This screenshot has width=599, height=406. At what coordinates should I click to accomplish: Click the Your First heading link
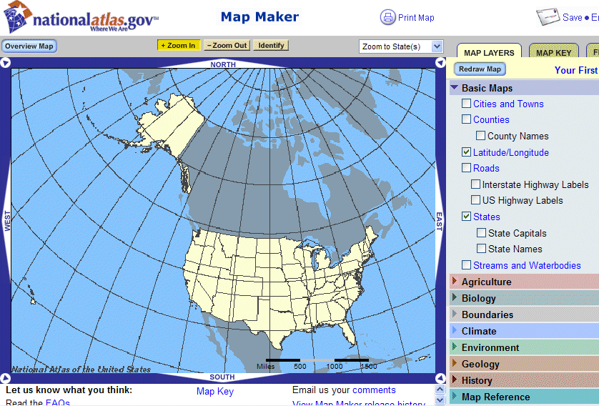(x=576, y=70)
